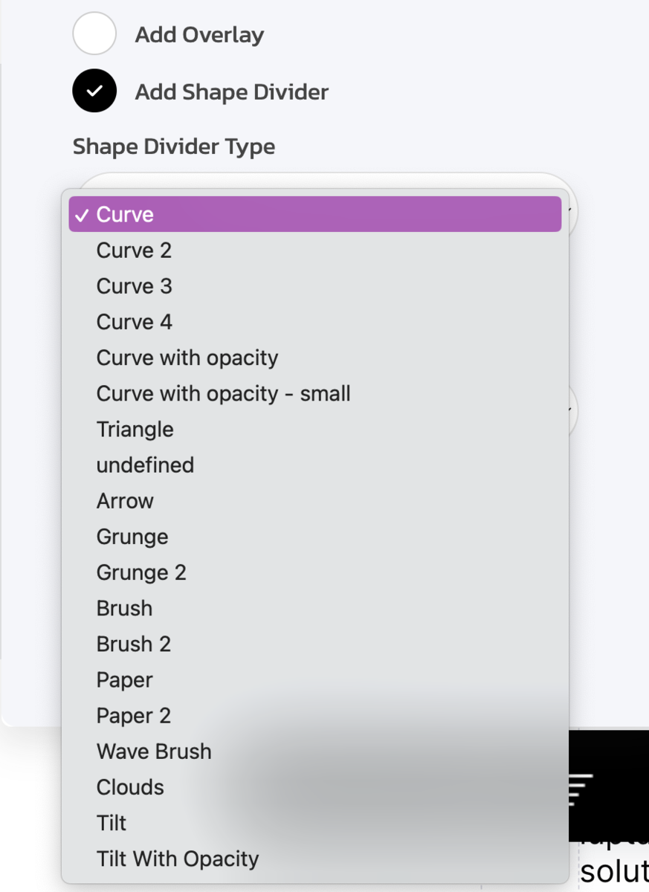This screenshot has height=892, width=649.
Task: Select the "Brush 2" divider option
Action: click(x=133, y=644)
